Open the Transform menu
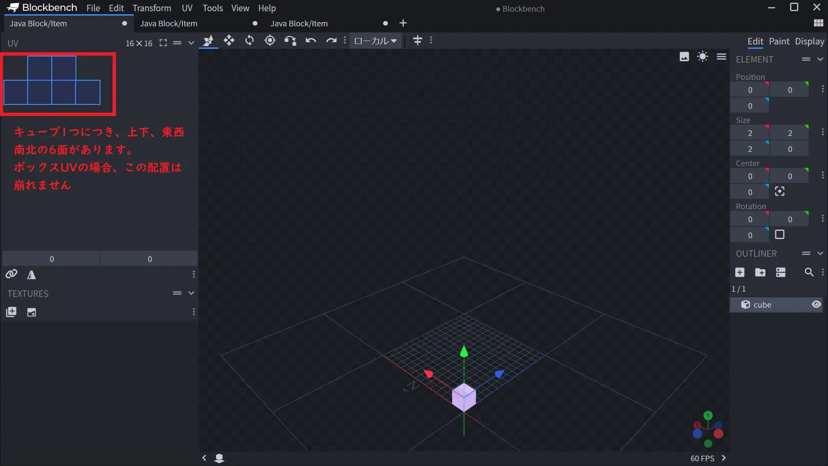The width and height of the screenshot is (828, 466). click(151, 8)
